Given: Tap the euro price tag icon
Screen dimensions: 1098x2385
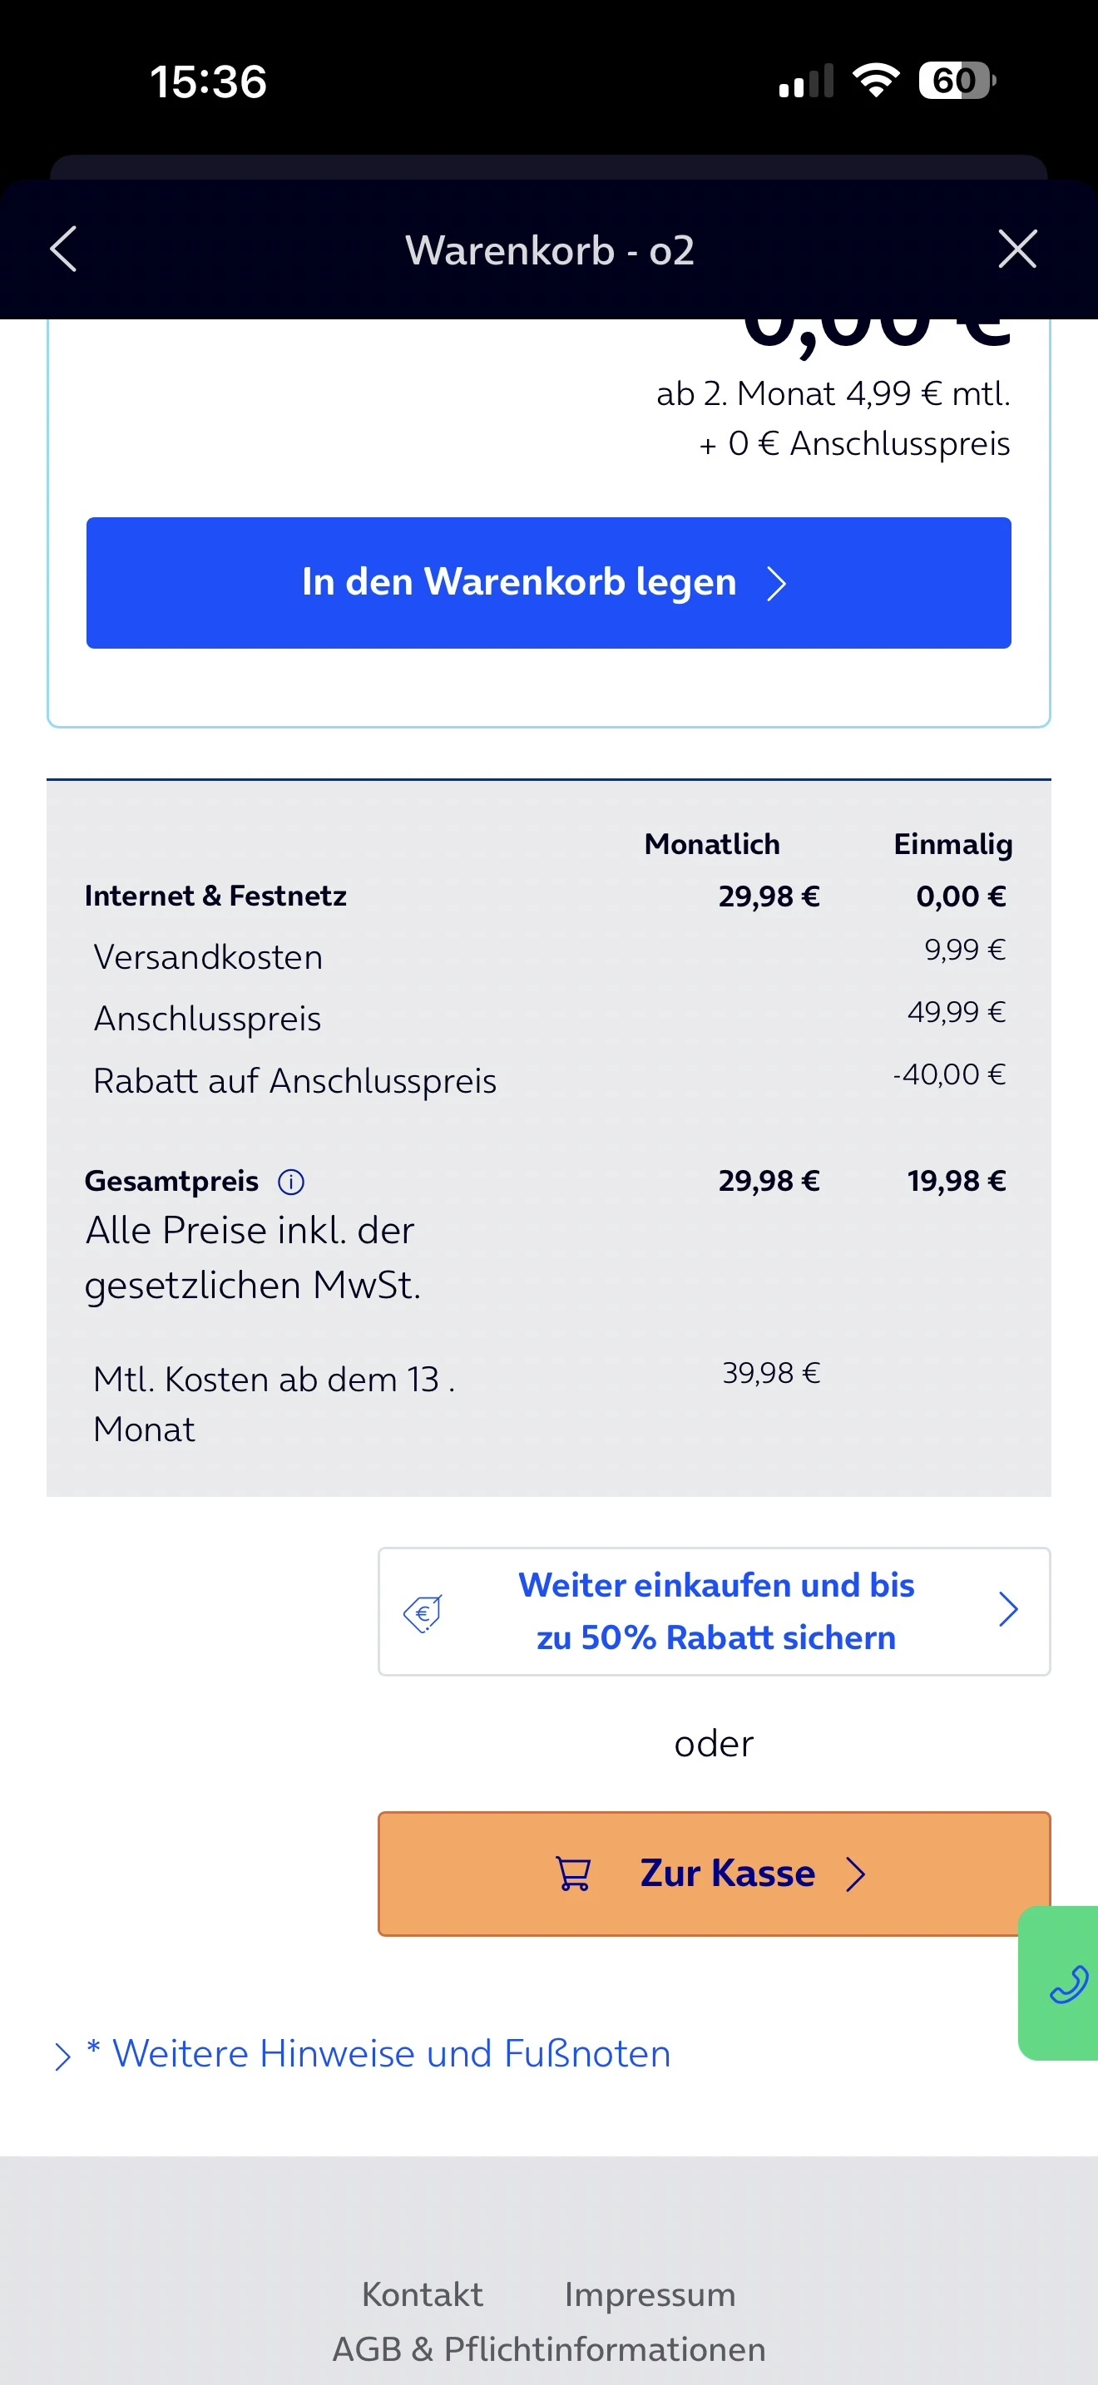Looking at the screenshot, I should coord(423,1612).
